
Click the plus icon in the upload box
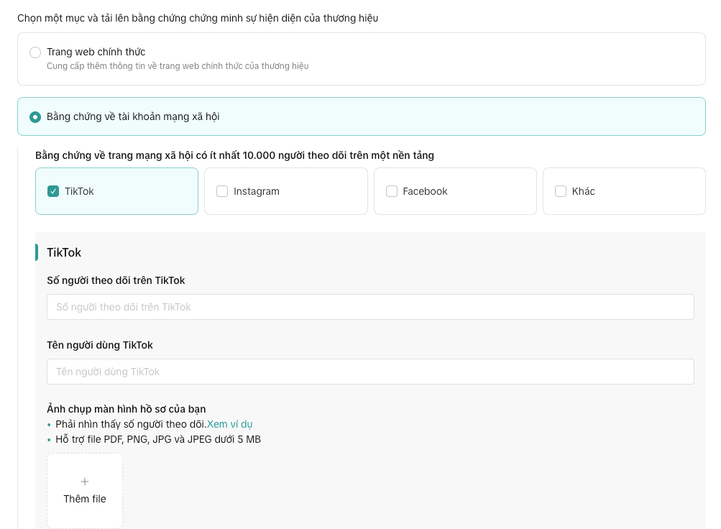click(85, 482)
